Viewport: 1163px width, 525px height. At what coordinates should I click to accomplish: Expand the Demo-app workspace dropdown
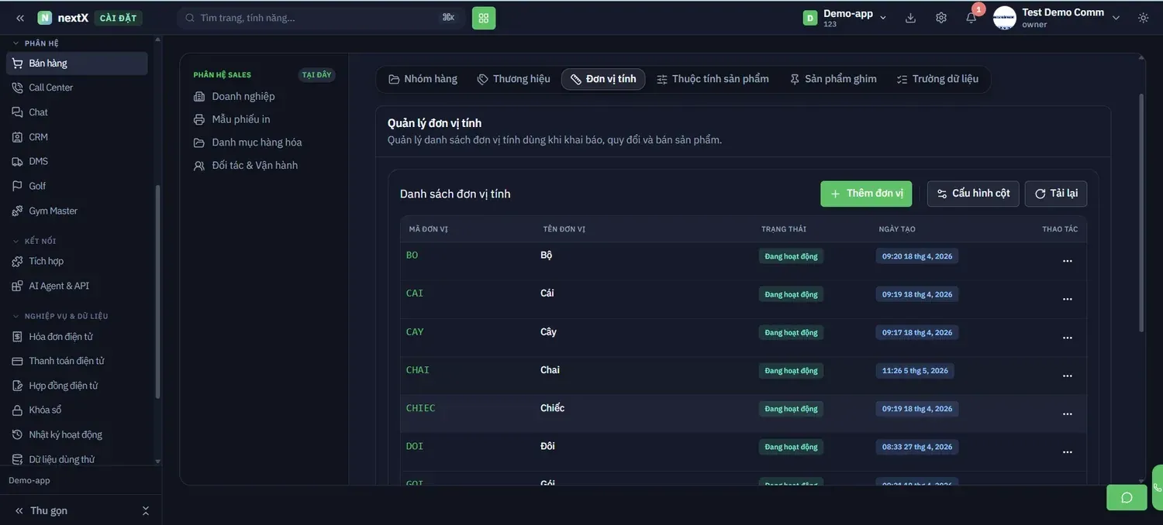(x=845, y=18)
